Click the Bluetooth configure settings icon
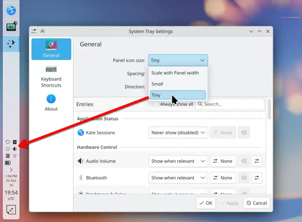This screenshot has height=222, width=302. coord(257,178)
